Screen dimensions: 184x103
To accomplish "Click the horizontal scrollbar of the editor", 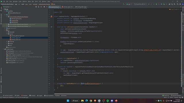I will [x=116, y=94].
